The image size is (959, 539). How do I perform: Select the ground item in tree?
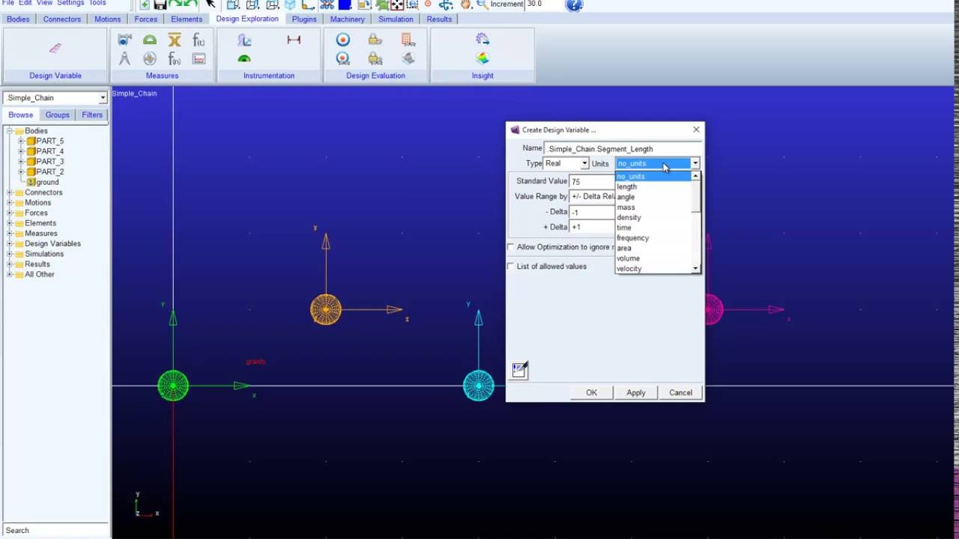pos(46,183)
